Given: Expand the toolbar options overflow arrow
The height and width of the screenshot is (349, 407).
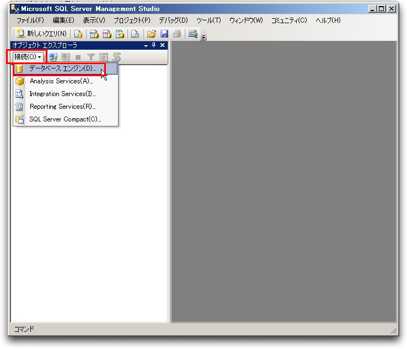Looking at the screenshot, I should tap(203, 36).
